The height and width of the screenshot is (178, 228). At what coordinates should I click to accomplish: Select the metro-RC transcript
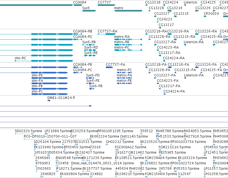click(x=128, y=50)
